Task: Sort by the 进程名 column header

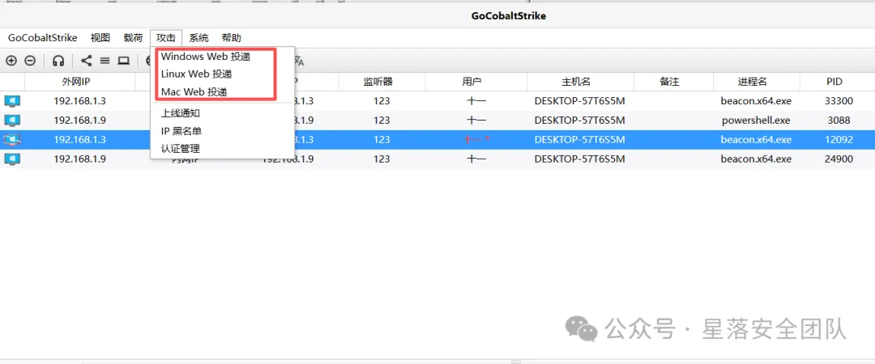Action: 752,82
